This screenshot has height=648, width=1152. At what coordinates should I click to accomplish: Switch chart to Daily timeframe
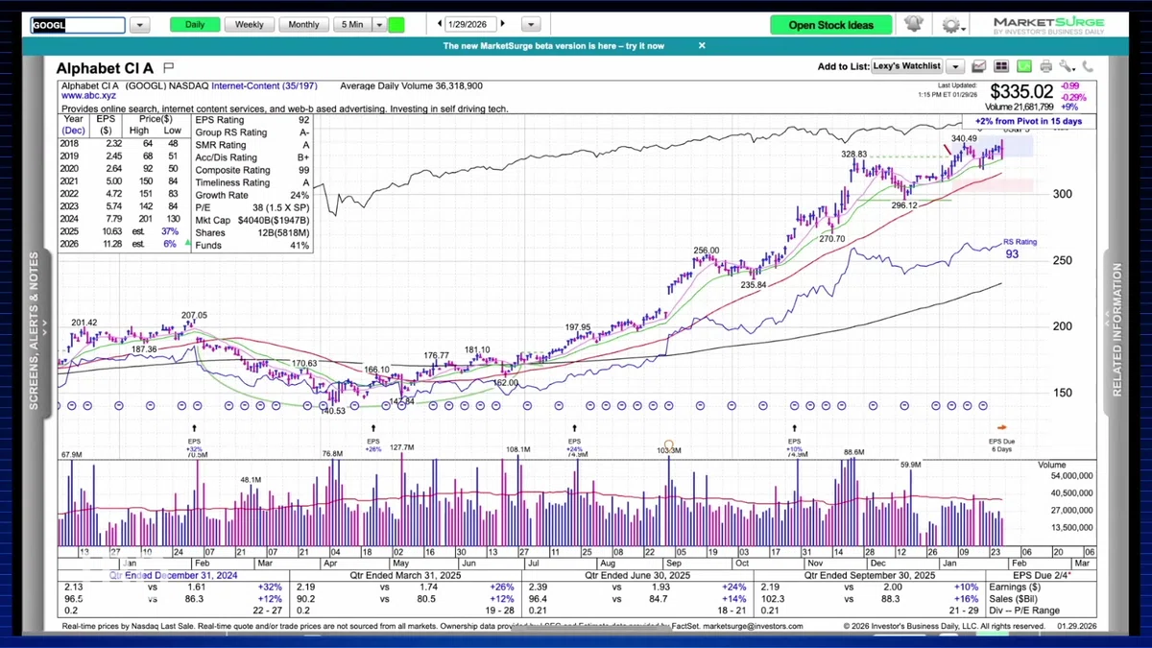(195, 25)
